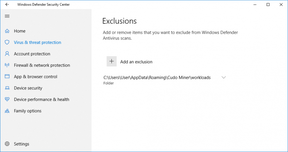This screenshot has height=152, width=288.
Task: Select the Account protection person icon
Action: point(7,54)
